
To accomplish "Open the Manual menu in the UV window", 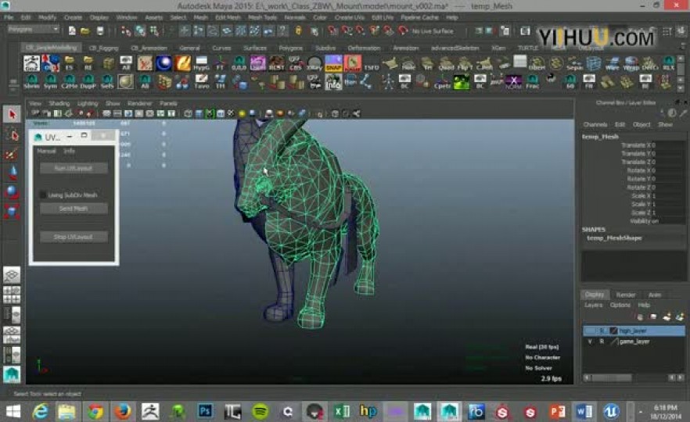I will [x=46, y=151].
